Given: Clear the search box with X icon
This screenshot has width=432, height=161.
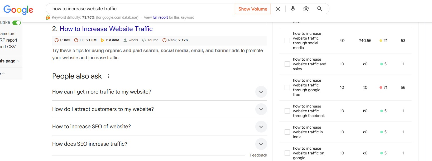Looking at the screenshot, I should (278, 9).
